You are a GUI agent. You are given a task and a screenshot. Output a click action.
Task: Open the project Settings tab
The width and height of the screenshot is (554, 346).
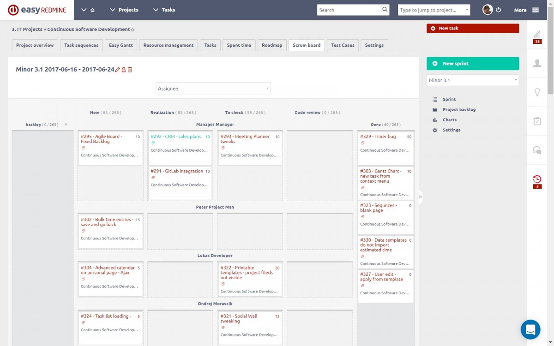pyautogui.click(x=374, y=45)
